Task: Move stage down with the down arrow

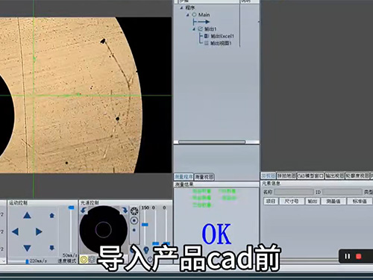Action: [x=27, y=248]
